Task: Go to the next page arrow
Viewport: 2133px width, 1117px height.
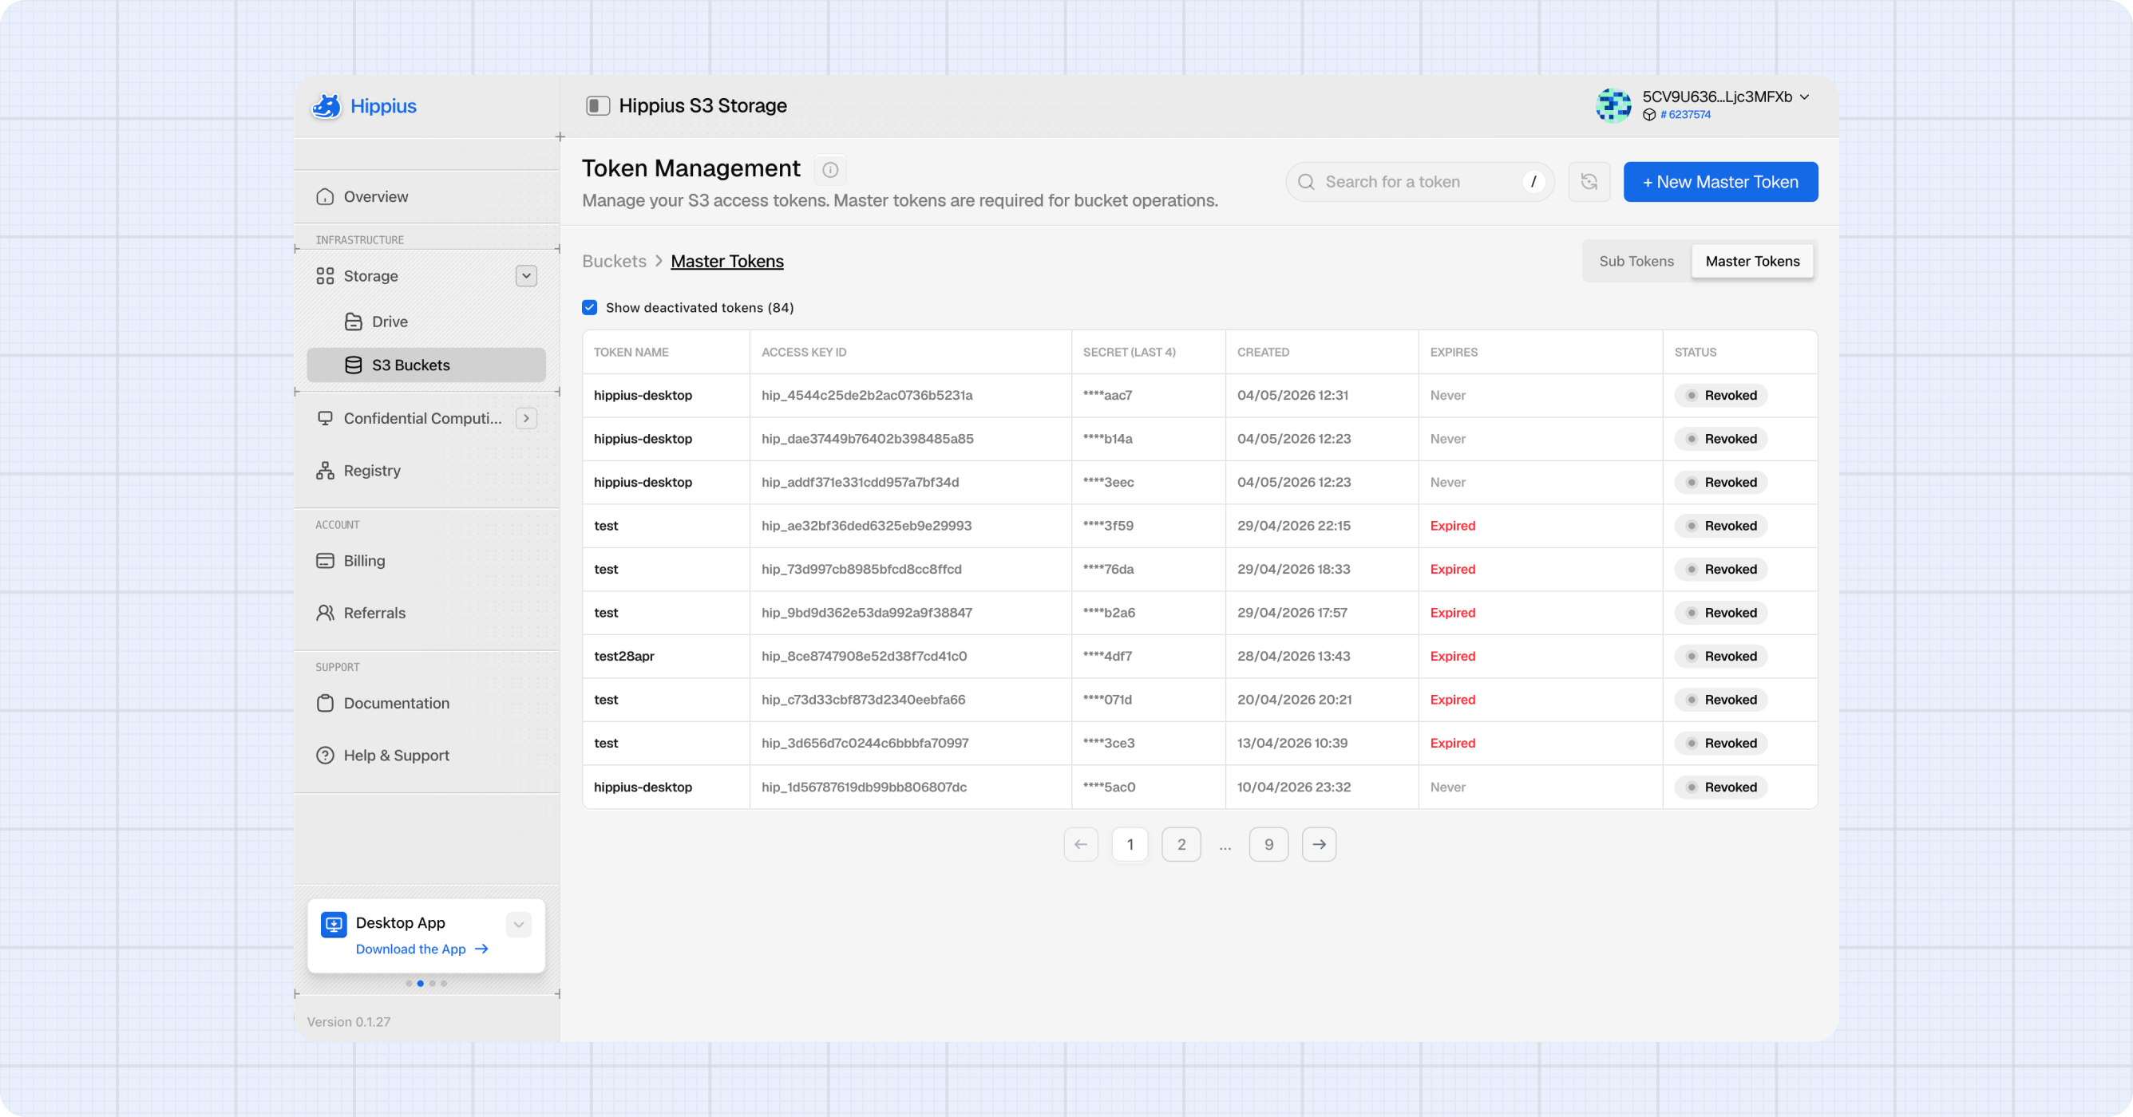Action: point(1319,845)
